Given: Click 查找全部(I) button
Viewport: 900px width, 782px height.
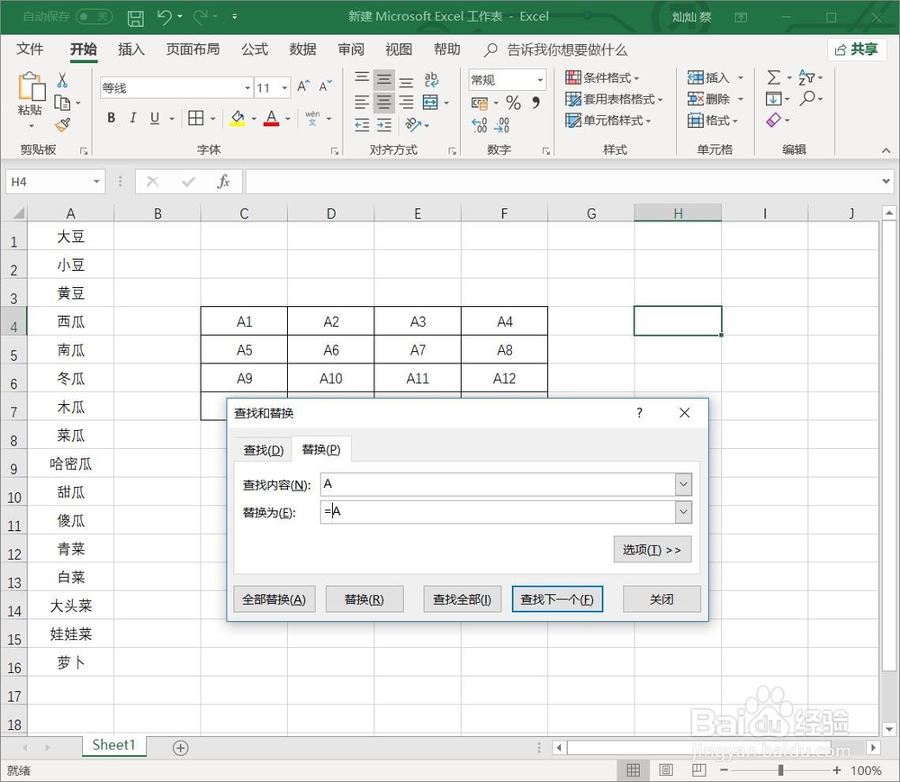Looking at the screenshot, I should tap(462, 599).
